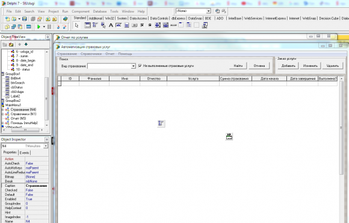Switch to the Events tab in Object Inspector
349x223 pixels.
click(24, 152)
